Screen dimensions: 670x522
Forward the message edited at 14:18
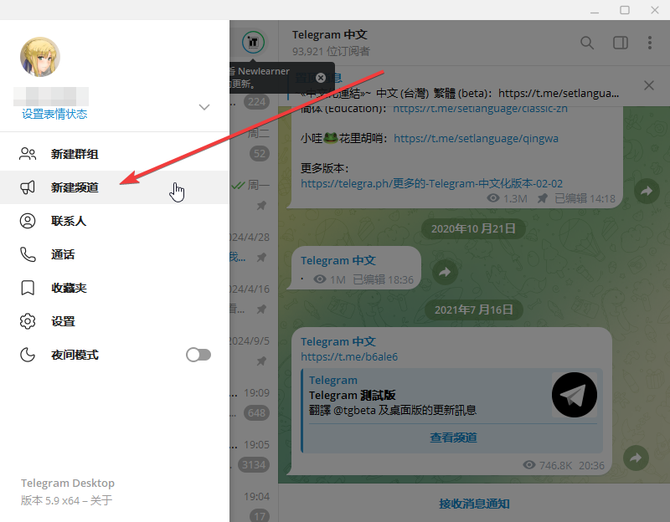pyautogui.click(x=647, y=191)
